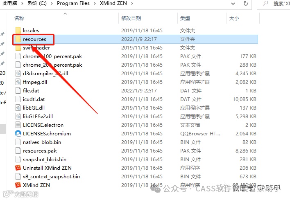The width and height of the screenshot is (290, 200).
Task: Select ffmpeg.dll file icon
Action: tap(18, 82)
